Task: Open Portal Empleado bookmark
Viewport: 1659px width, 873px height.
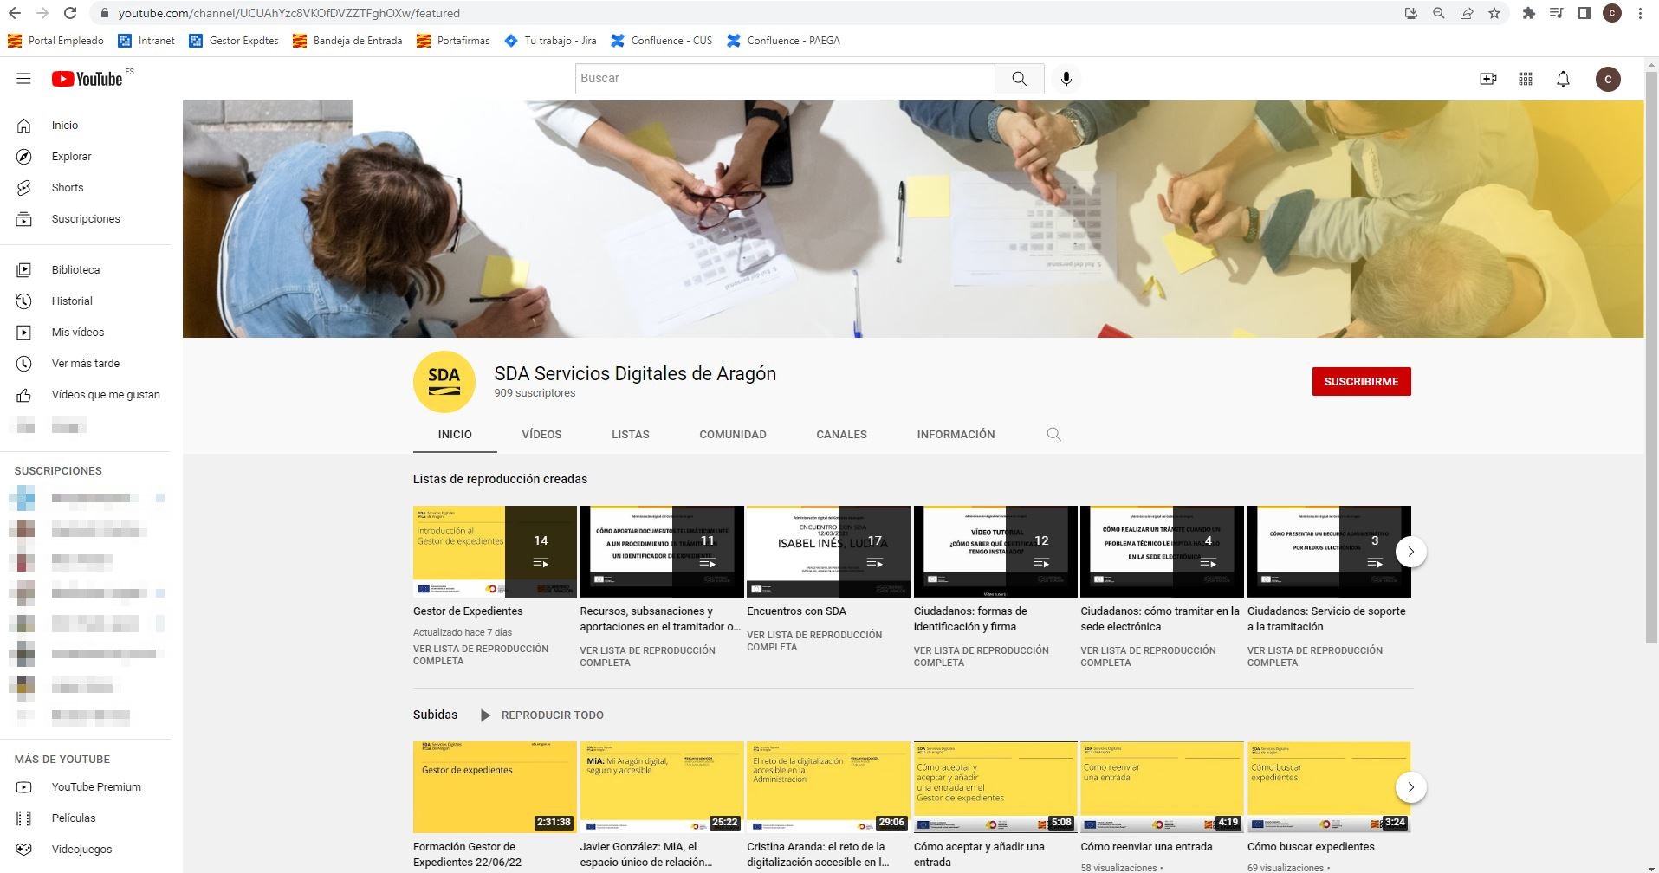Action: (55, 41)
